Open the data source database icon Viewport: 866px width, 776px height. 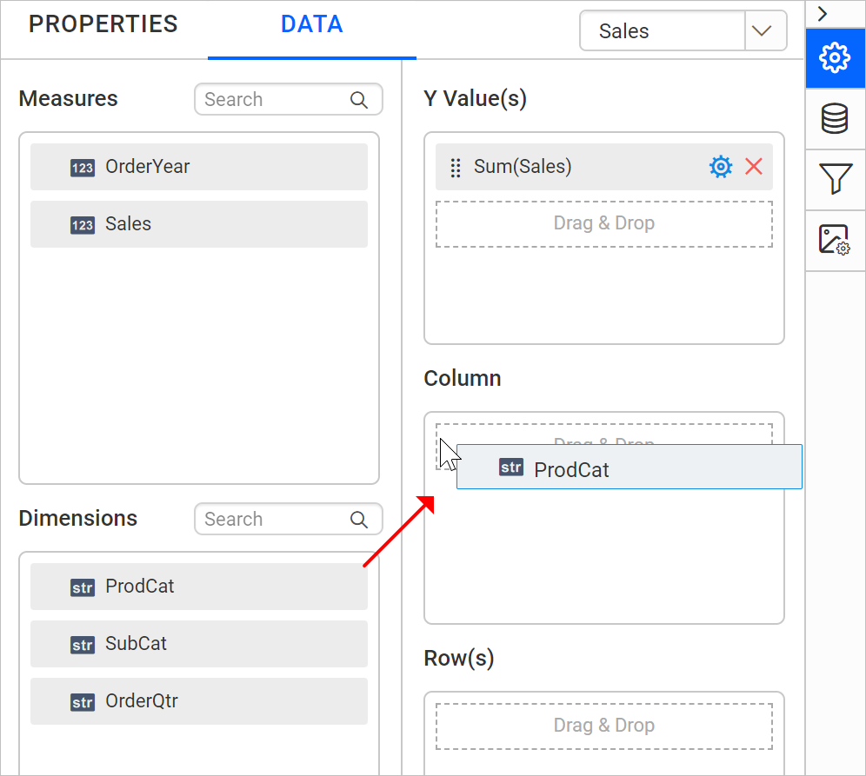[x=835, y=119]
